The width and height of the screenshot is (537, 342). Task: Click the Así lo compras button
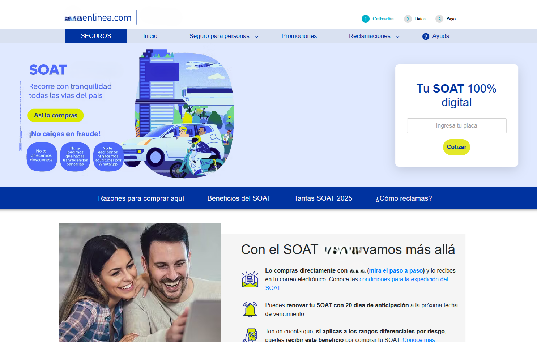pyautogui.click(x=56, y=115)
